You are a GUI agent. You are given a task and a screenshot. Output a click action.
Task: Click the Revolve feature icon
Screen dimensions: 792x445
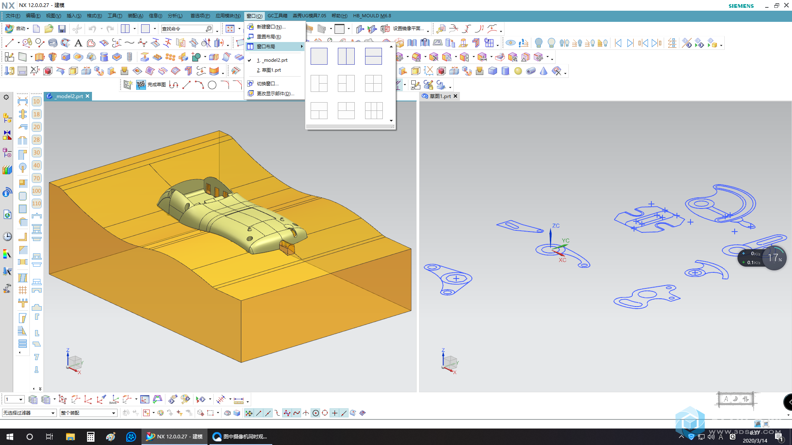click(52, 57)
